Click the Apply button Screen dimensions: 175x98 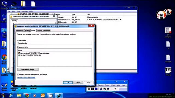(89, 82)
